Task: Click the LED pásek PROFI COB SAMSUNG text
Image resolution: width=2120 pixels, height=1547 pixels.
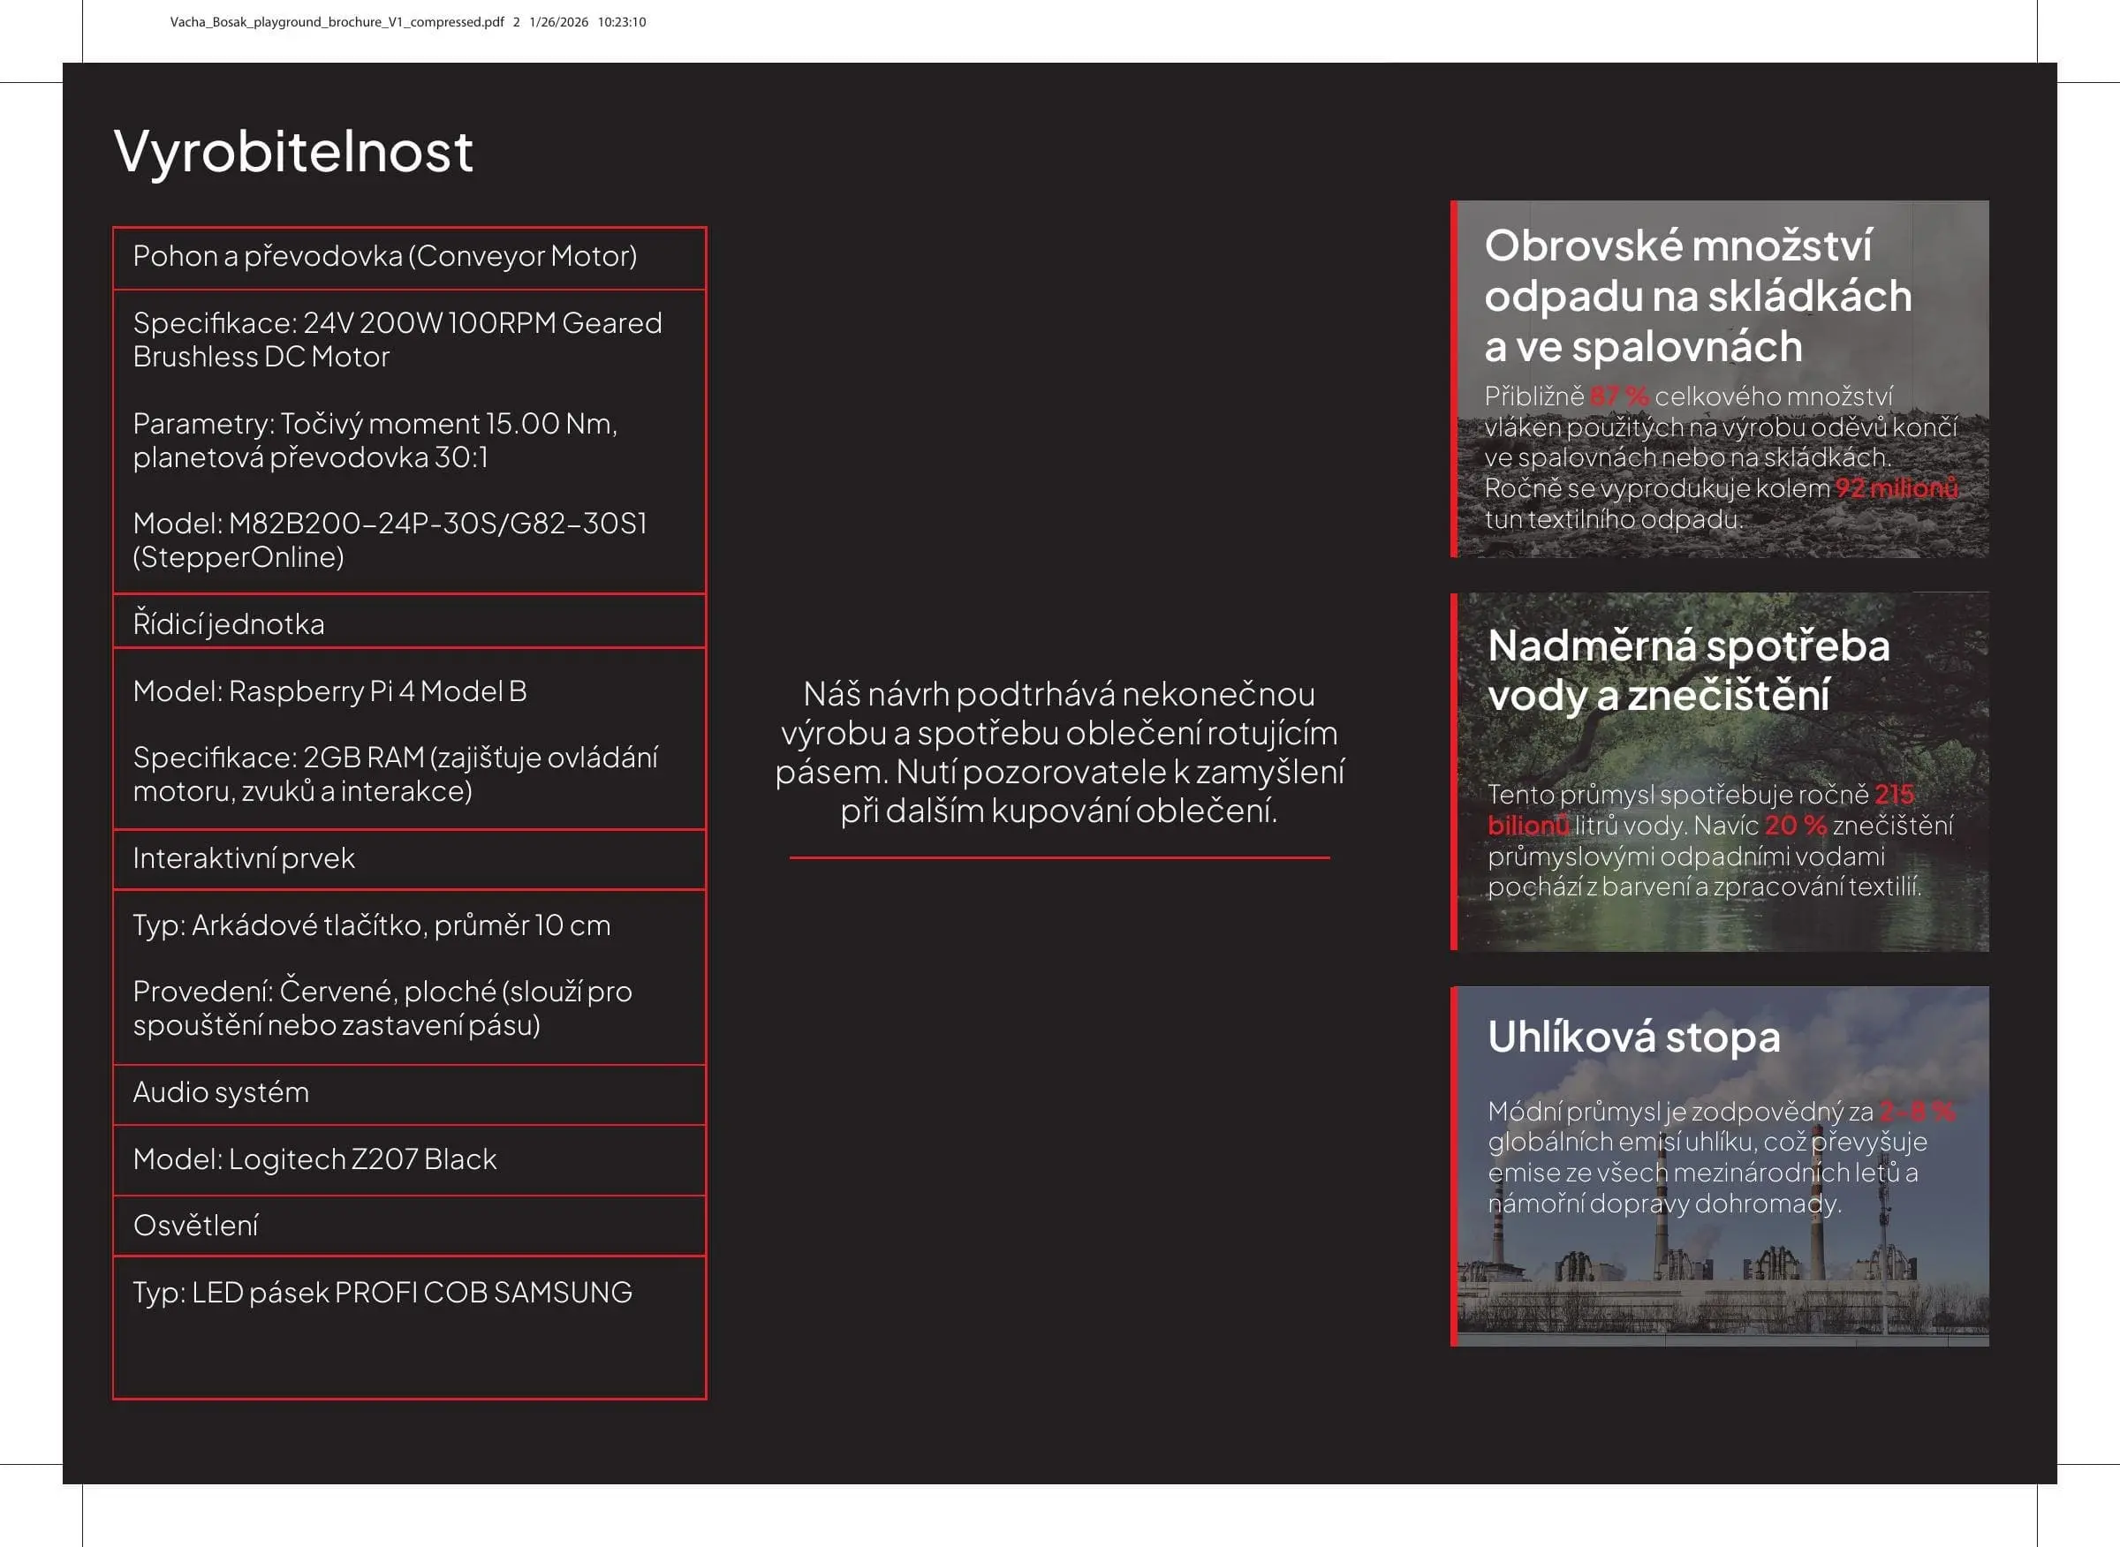Action: coord(413,1293)
